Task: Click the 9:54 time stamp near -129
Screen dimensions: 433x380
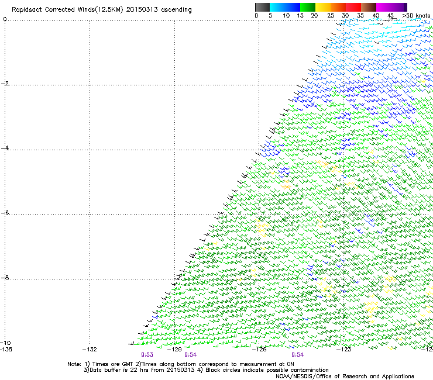Action: [191, 355]
